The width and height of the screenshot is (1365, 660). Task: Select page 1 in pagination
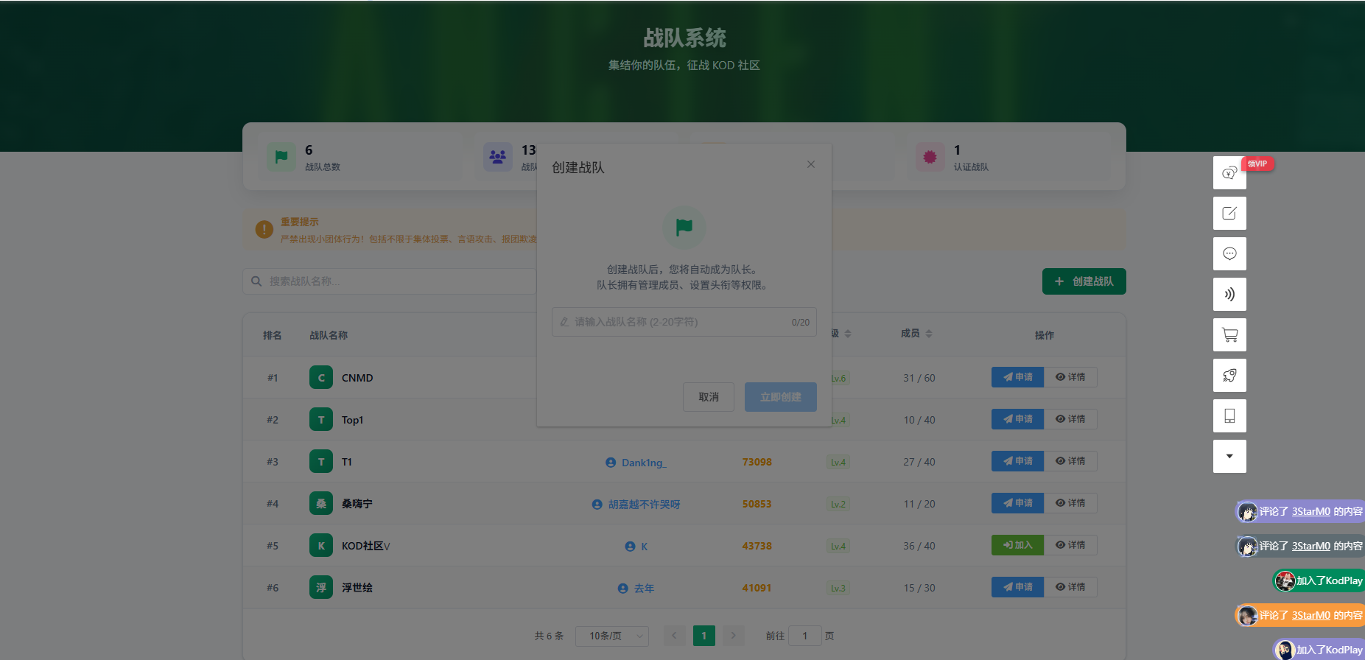click(703, 636)
